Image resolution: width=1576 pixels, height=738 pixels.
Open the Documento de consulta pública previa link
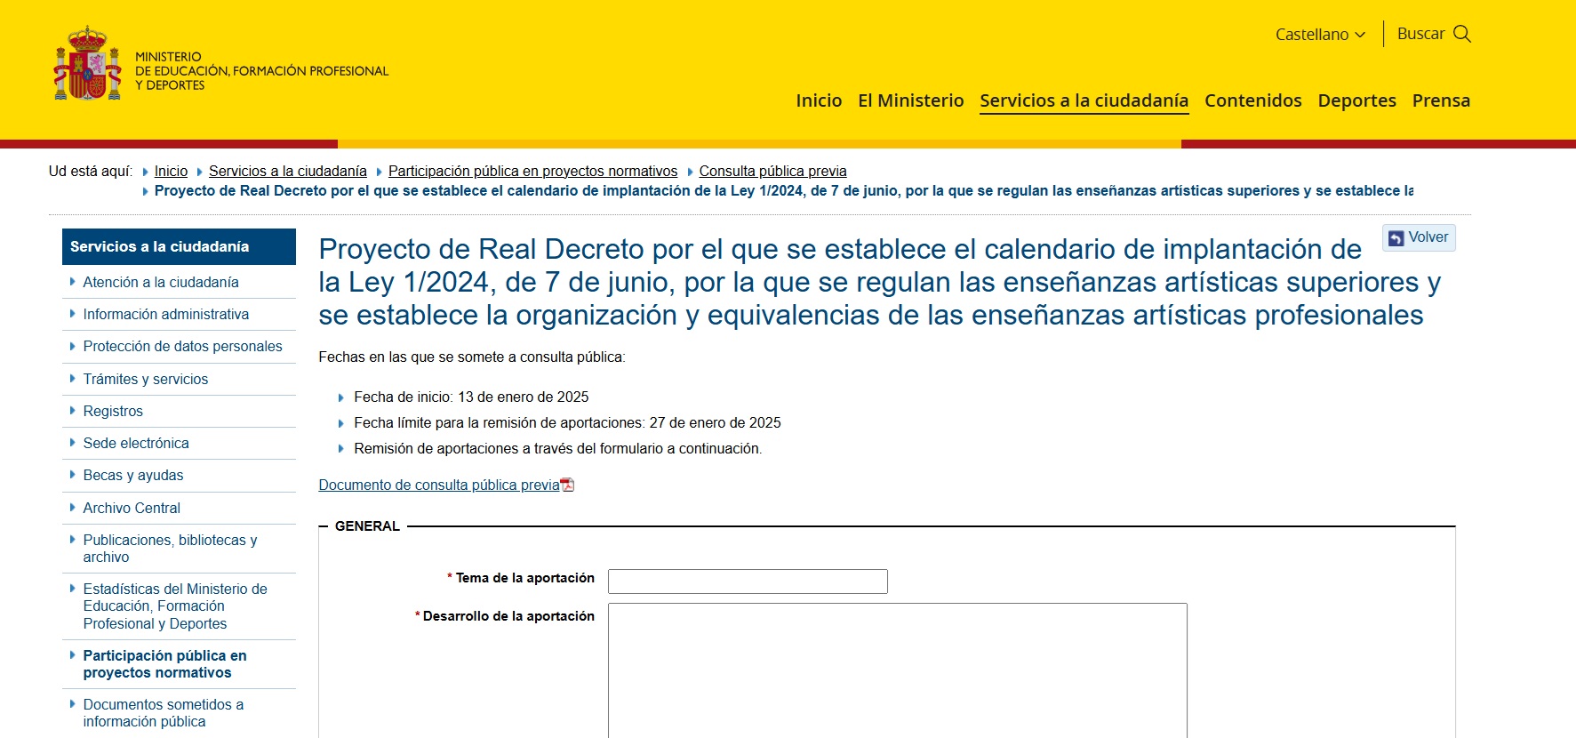439,485
